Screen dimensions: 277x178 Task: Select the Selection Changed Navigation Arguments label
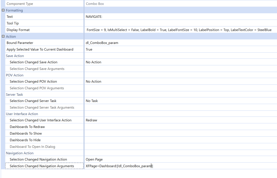tap(42, 166)
